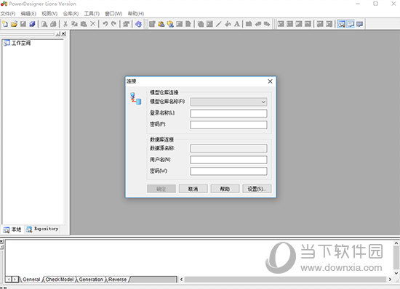Open the 编辑(E) menu
This screenshot has height=289, width=400.
tap(28, 14)
